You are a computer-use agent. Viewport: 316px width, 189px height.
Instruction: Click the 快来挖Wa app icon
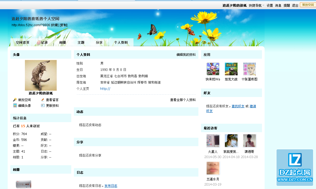click(213, 69)
